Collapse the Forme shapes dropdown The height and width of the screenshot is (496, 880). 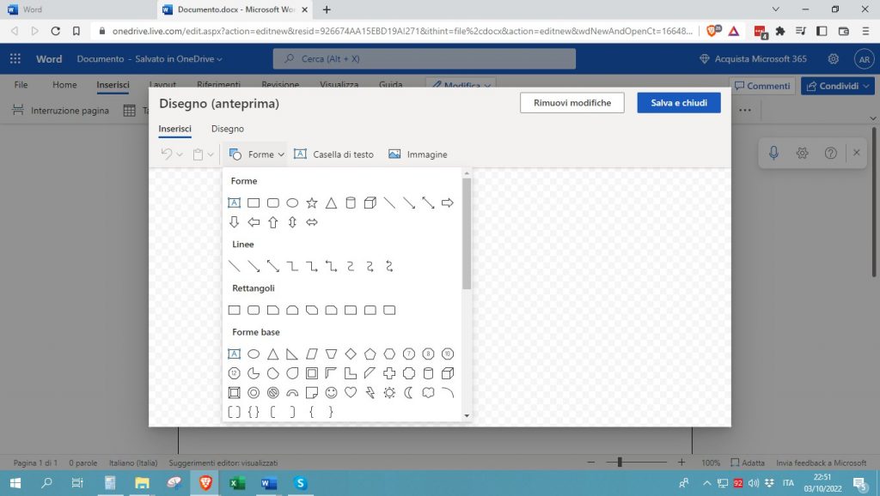tap(257, 154)
